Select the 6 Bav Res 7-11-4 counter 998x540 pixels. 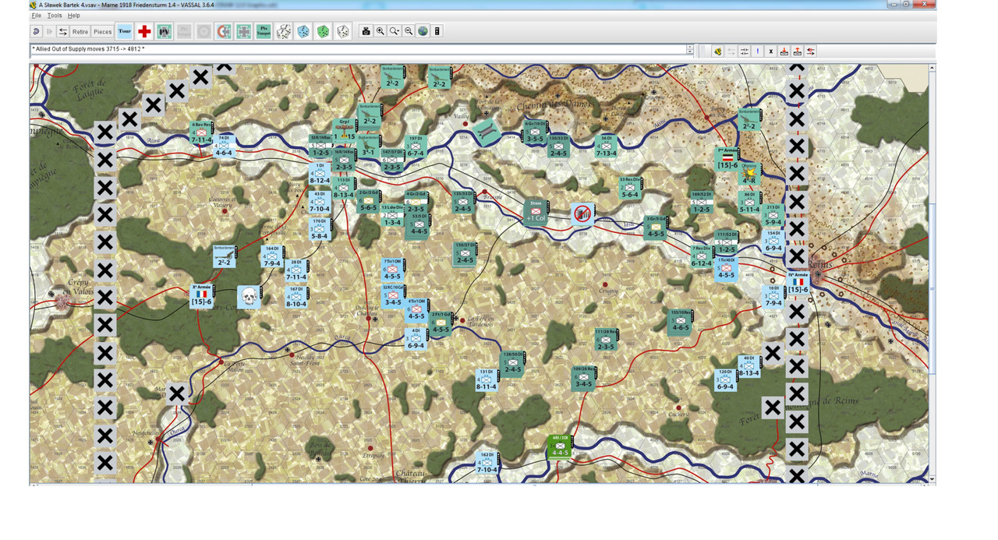[x=202, y=134]
